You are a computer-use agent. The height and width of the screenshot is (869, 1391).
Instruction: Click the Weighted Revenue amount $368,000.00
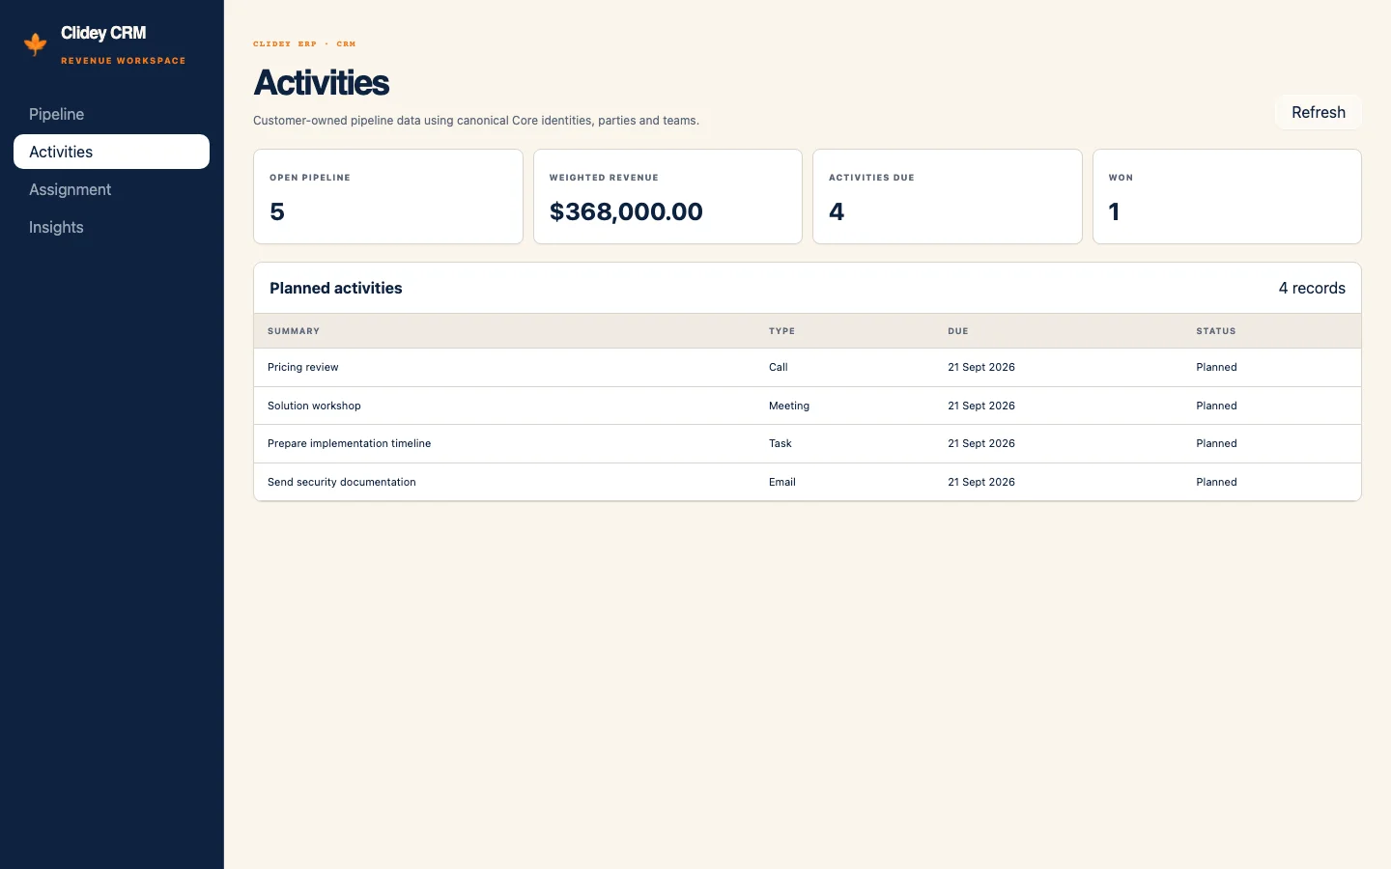(626, 211)
